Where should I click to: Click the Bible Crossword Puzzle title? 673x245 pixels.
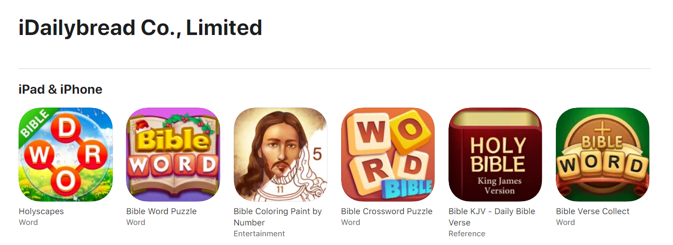click(x=387, y=212)
